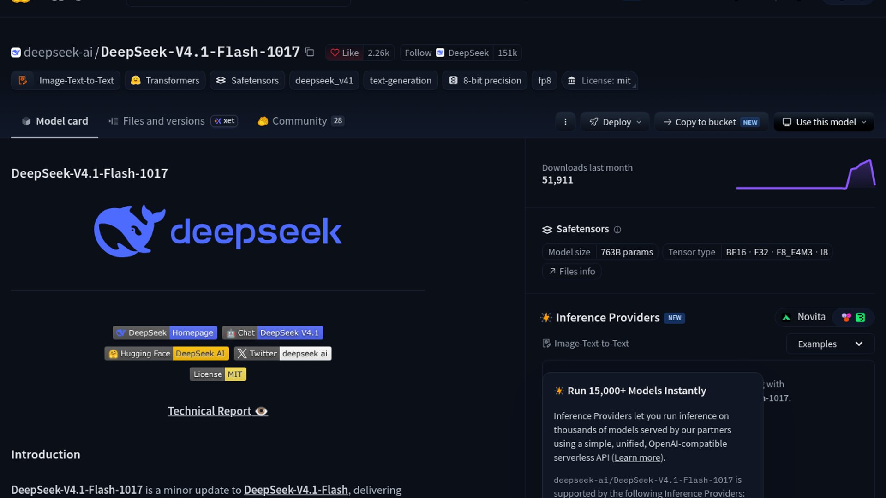Viewport: 886px width, 498px height.
Task: Click the Copy to bucket button
Action: (x=711, y=122)
